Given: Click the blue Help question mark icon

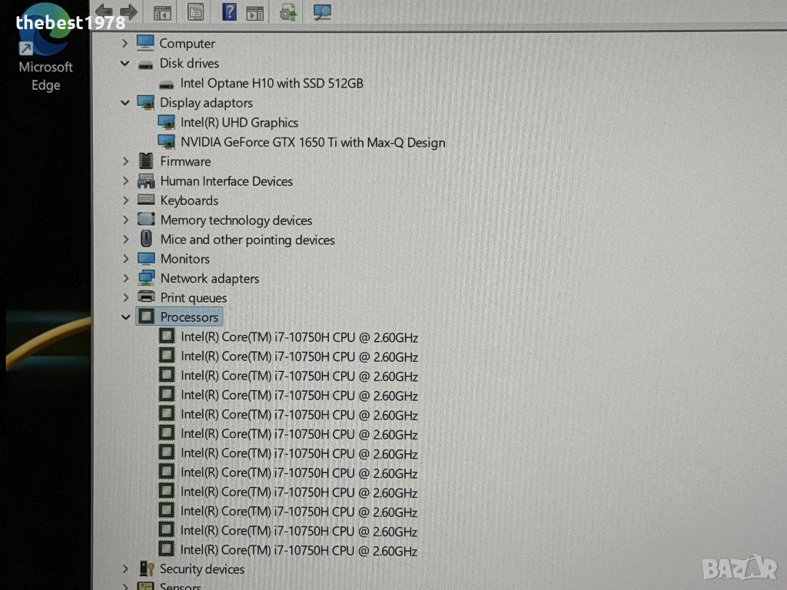Looking at the screenshot, I should pos(229,12).
